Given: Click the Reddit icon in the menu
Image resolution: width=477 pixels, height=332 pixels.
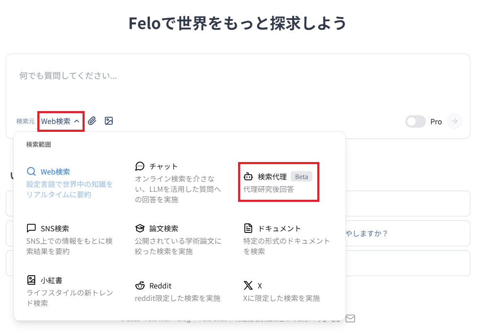Looking at the screenshot, I should [x=140, y=285].
